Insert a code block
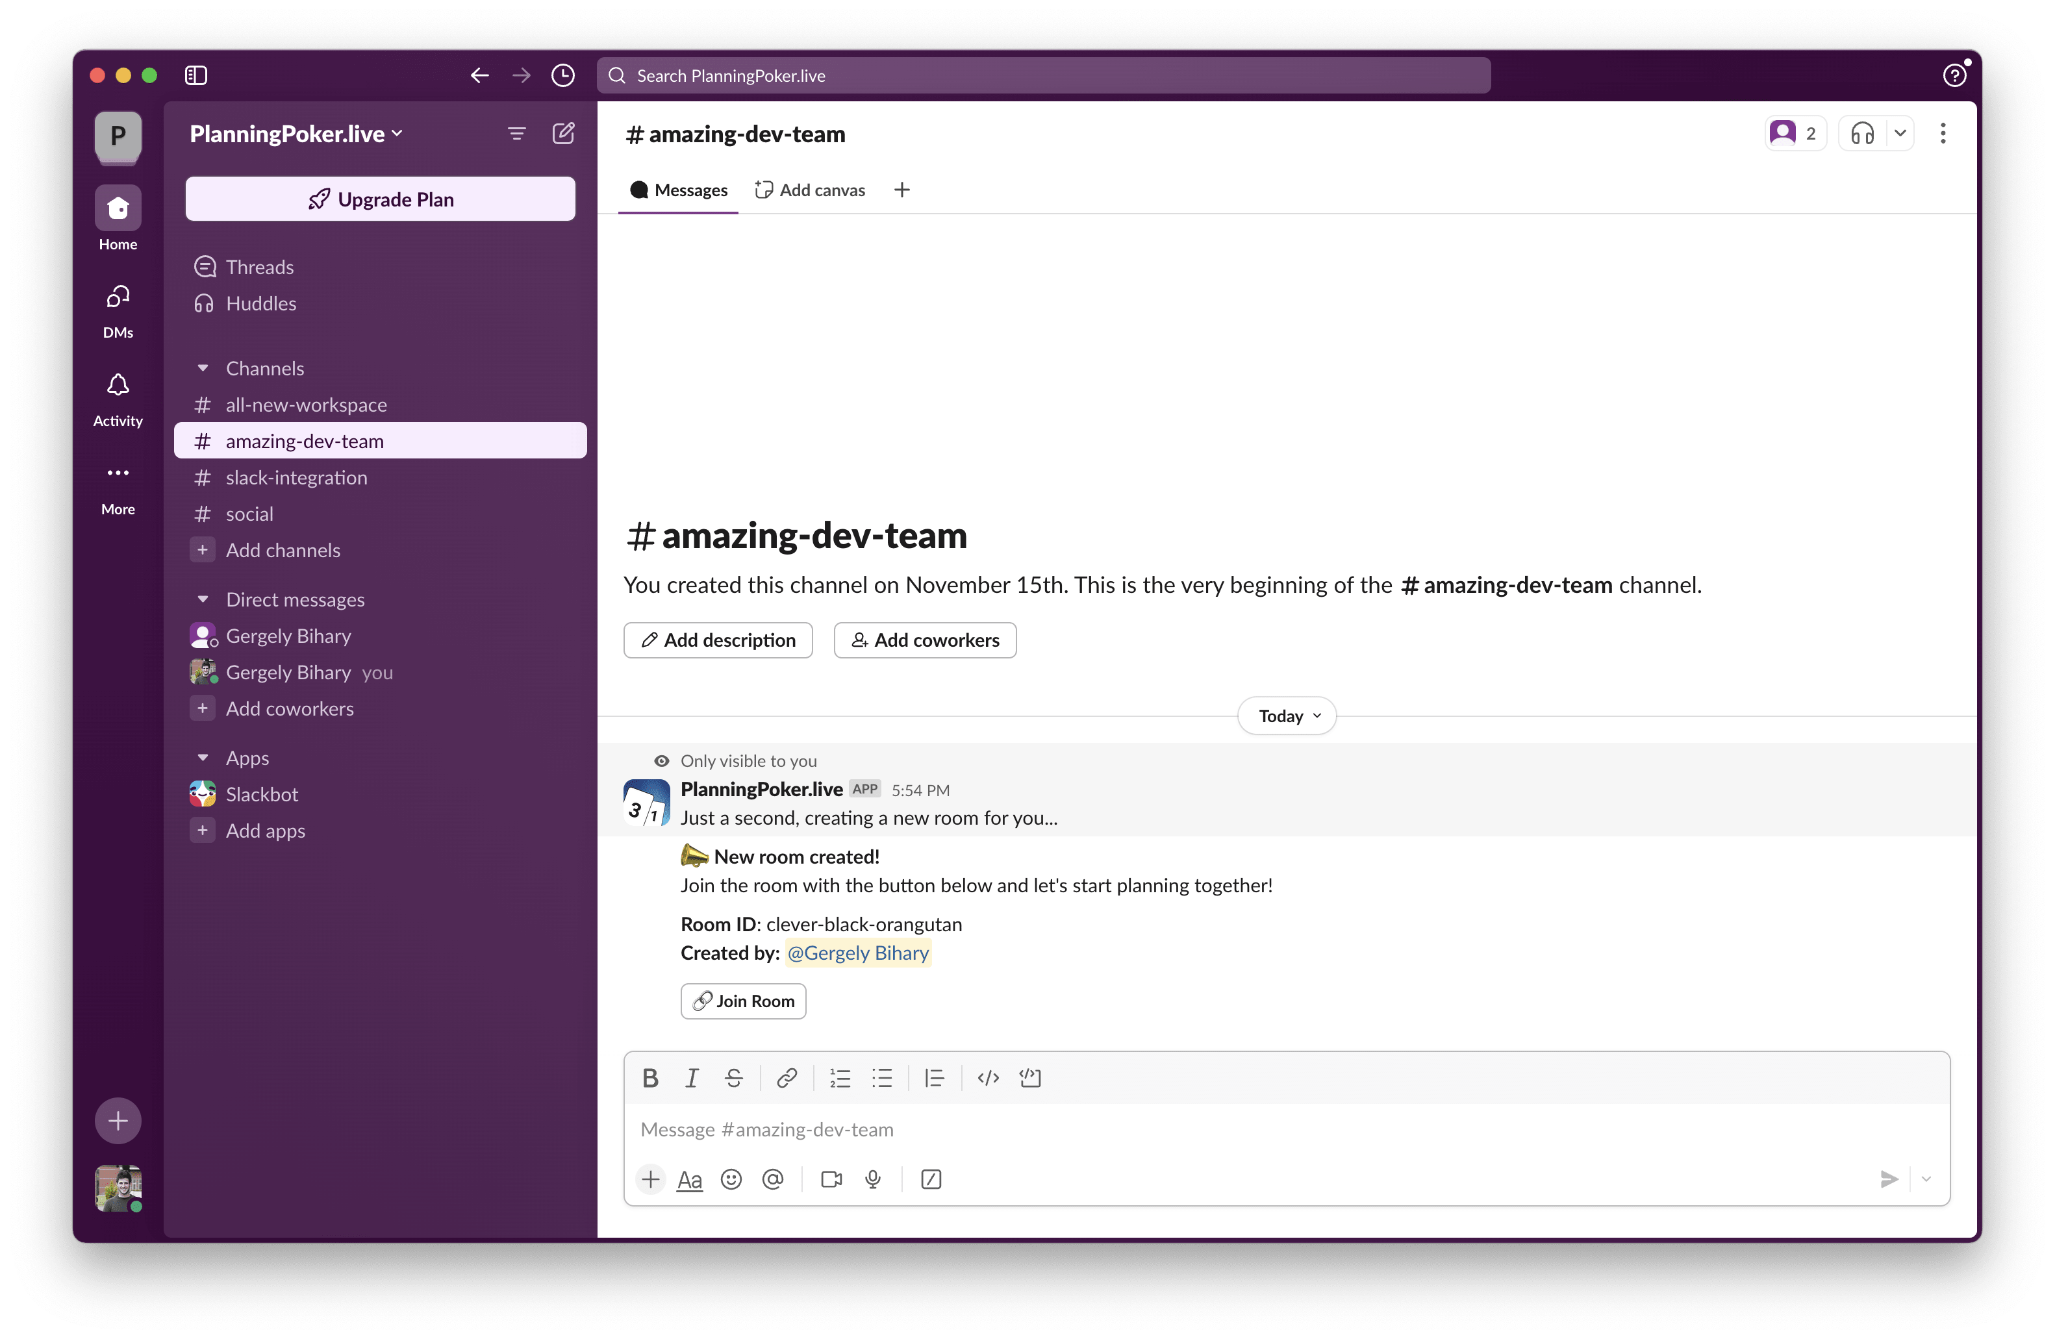This screenshot has width=2055, height=1339. tap(1030, 1077)
